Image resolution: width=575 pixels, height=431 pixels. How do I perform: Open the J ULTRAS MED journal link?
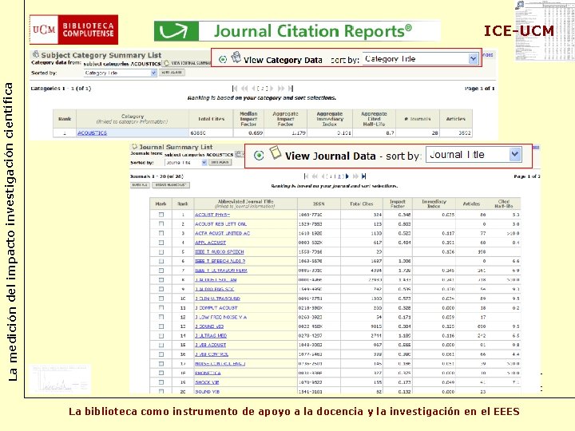point(211,336)
